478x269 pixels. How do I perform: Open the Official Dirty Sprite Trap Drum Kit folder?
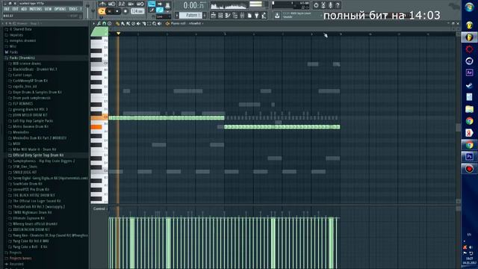point(38,155)
